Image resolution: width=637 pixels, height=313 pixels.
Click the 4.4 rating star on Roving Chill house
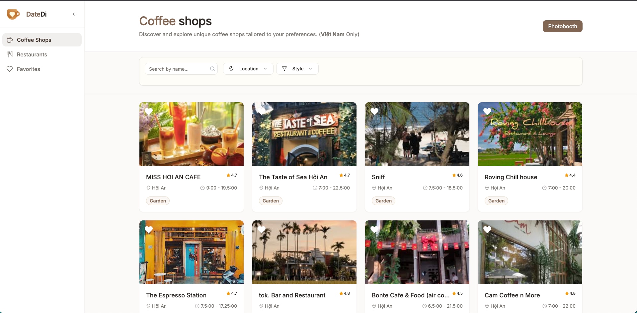[x=567, y=175]
